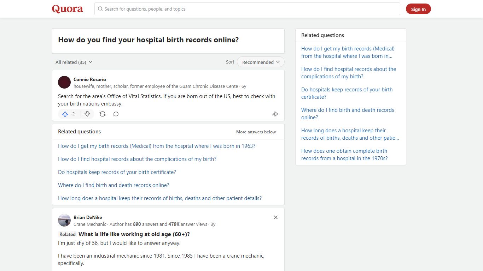Open sidebar link: birth and death records online
The width and height of the screenshot is (483, 271).
click(x=348, y=114)
